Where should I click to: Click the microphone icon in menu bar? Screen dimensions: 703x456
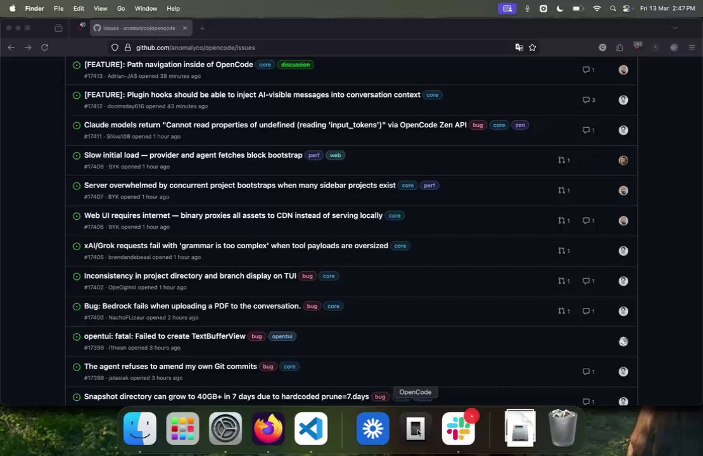527,8
